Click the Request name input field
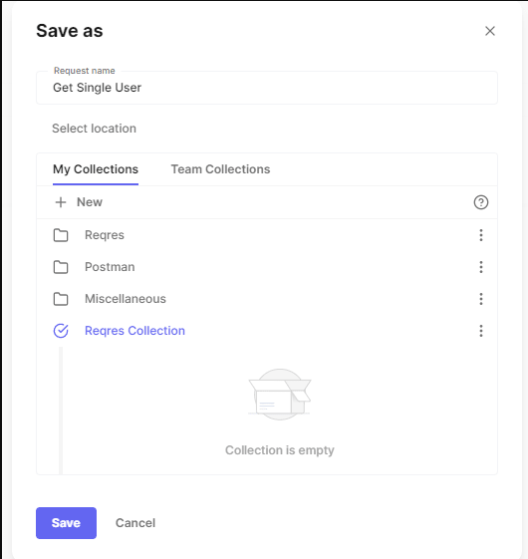The image size is (528, 559). (x=267, y=88)
